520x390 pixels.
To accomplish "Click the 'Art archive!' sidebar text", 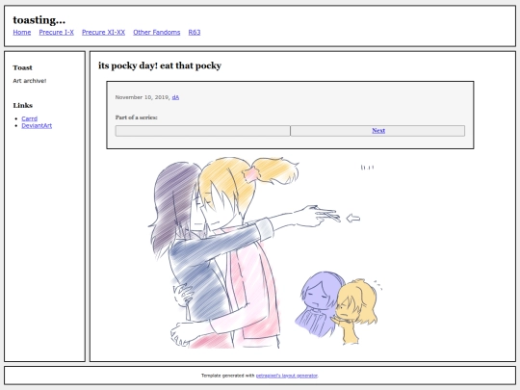I will click(x=30, y=81).
